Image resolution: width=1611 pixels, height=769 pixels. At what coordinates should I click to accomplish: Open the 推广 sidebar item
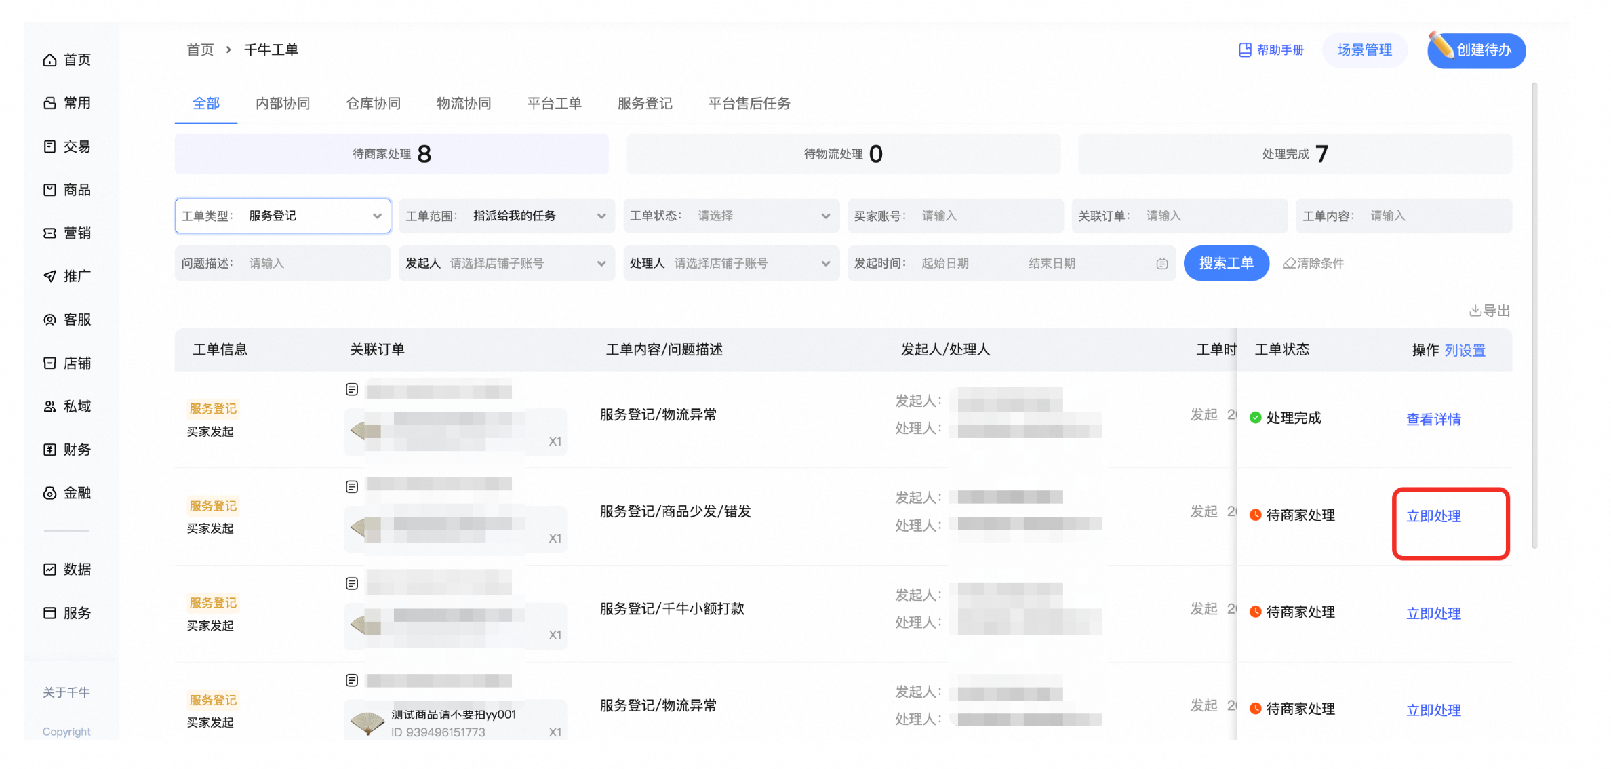[66, 276]
